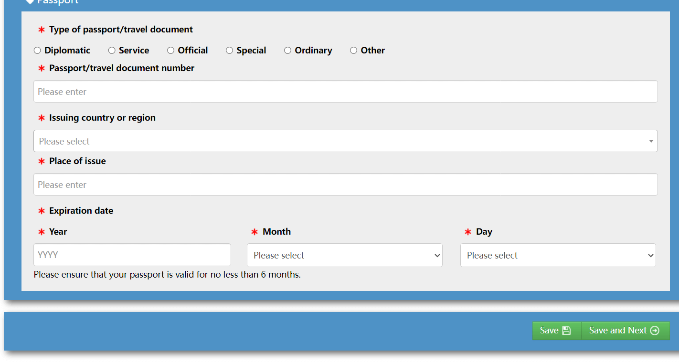Choose Other for travel document type
This screenshot has width=679, height=362.
point(353,51)
